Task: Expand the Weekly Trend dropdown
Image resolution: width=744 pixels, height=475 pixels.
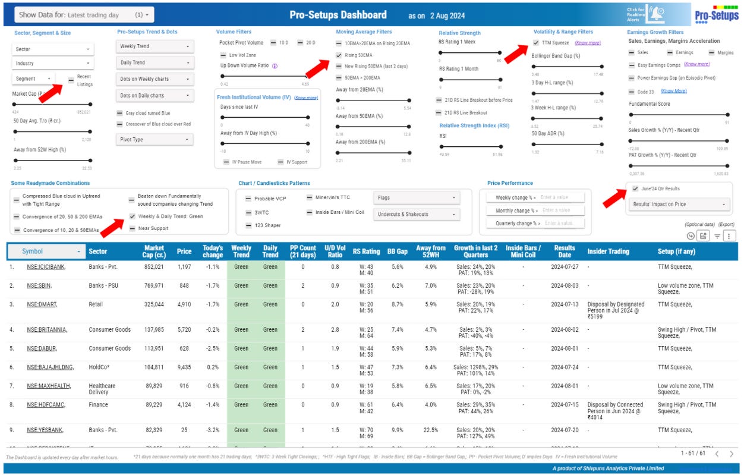Action: pos(155,46)
